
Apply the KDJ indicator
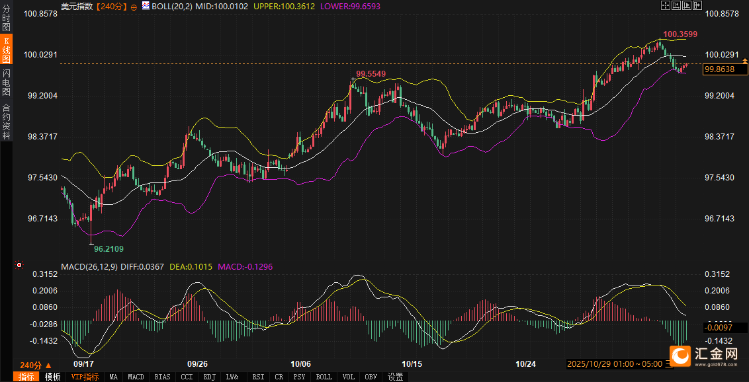[210, 377]
